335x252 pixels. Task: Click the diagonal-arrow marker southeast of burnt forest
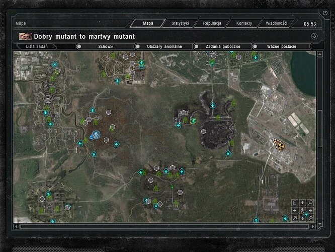click(x=228, y=153)
